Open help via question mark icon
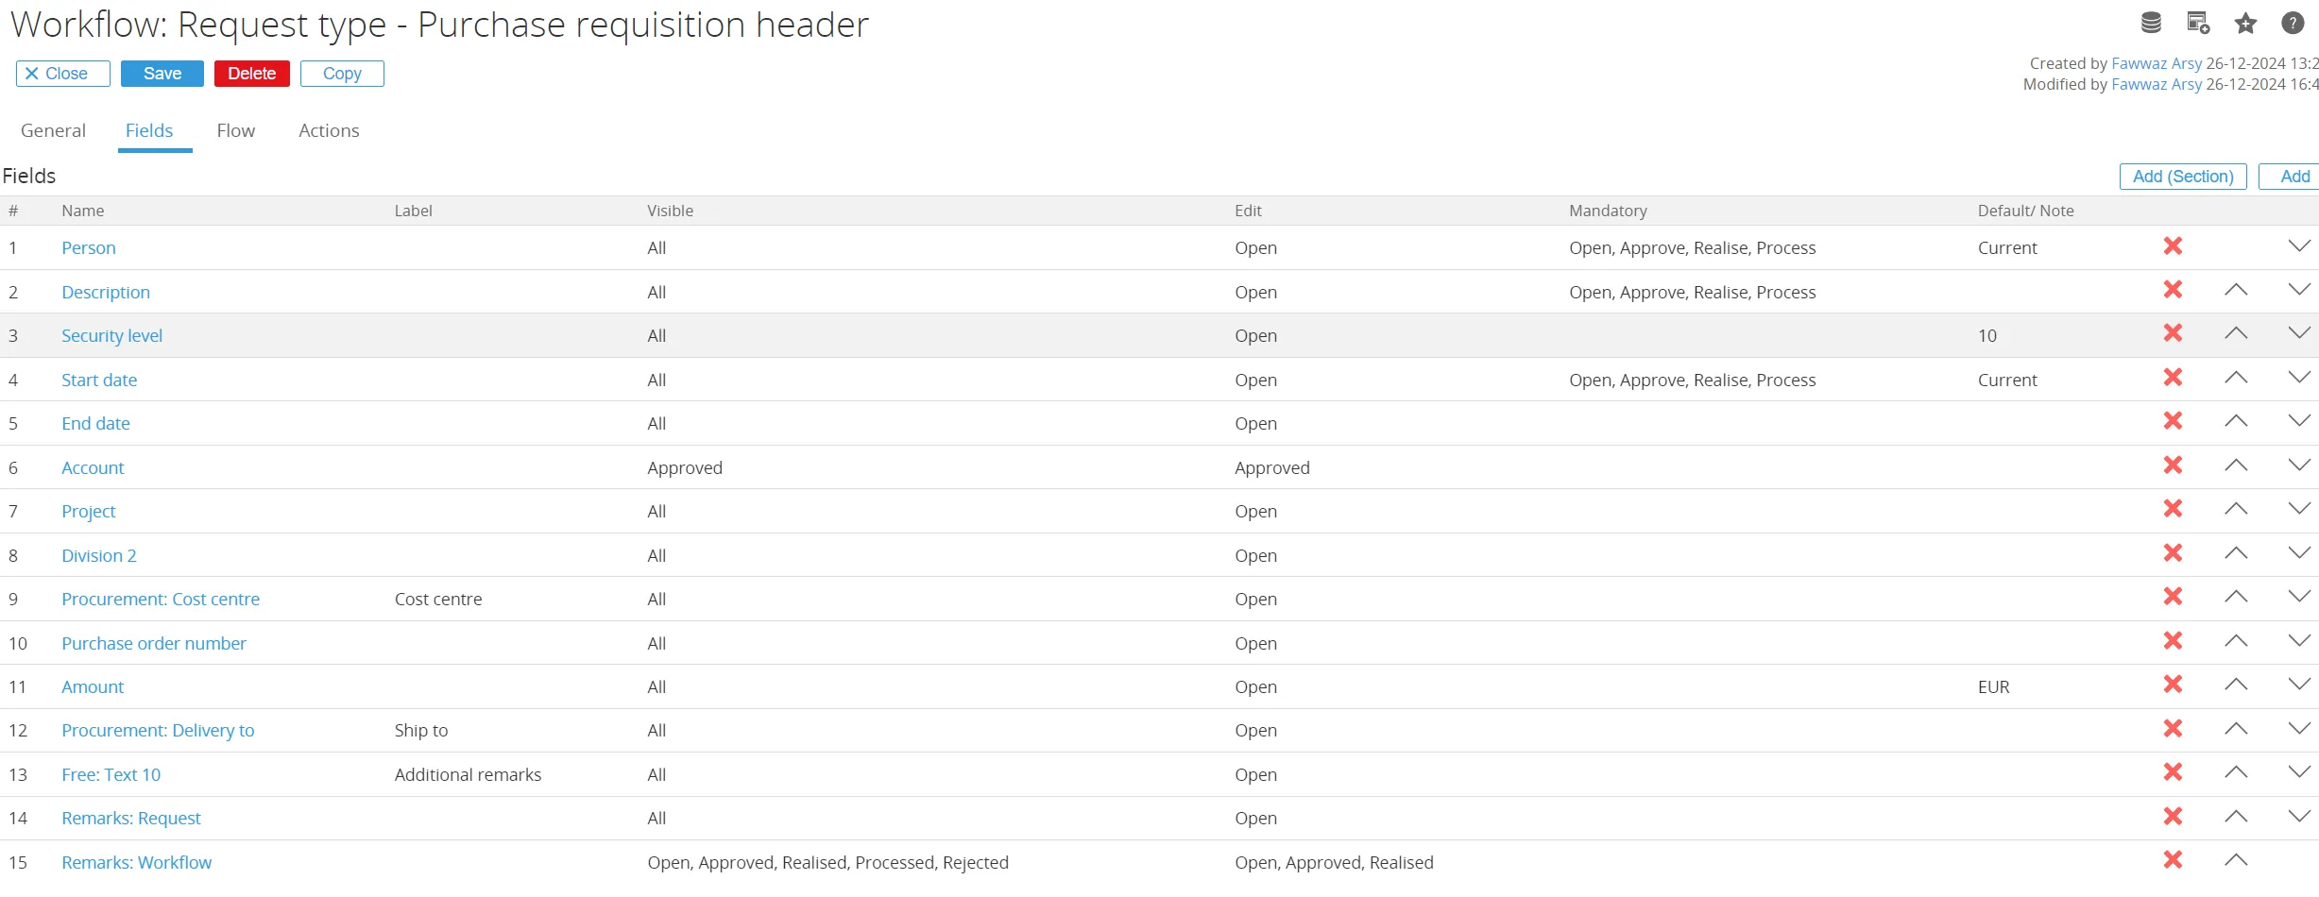2319x897 pixels. 2293,24
